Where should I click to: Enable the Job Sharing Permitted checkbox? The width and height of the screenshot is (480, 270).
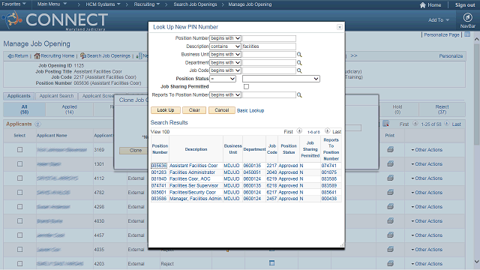246,87
